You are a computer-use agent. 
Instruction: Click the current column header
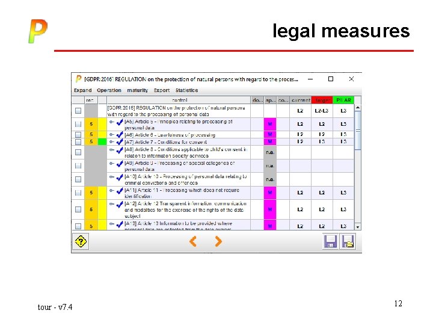[x=301, y=100]
